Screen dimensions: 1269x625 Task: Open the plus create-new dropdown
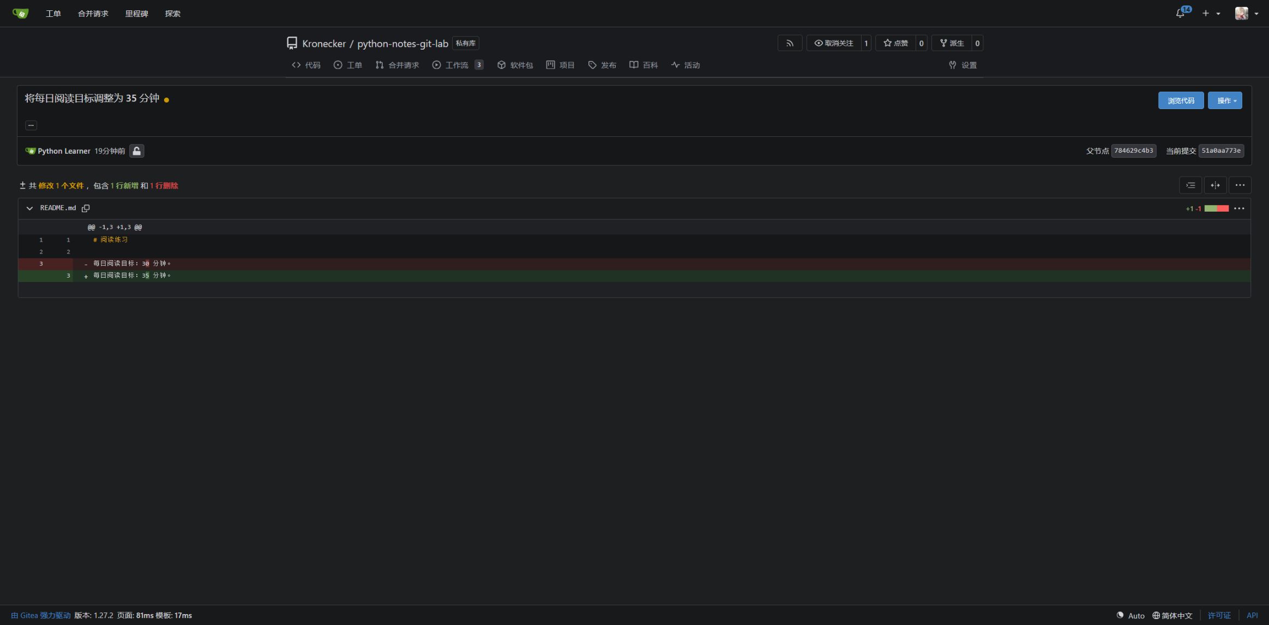(1211, 14)
